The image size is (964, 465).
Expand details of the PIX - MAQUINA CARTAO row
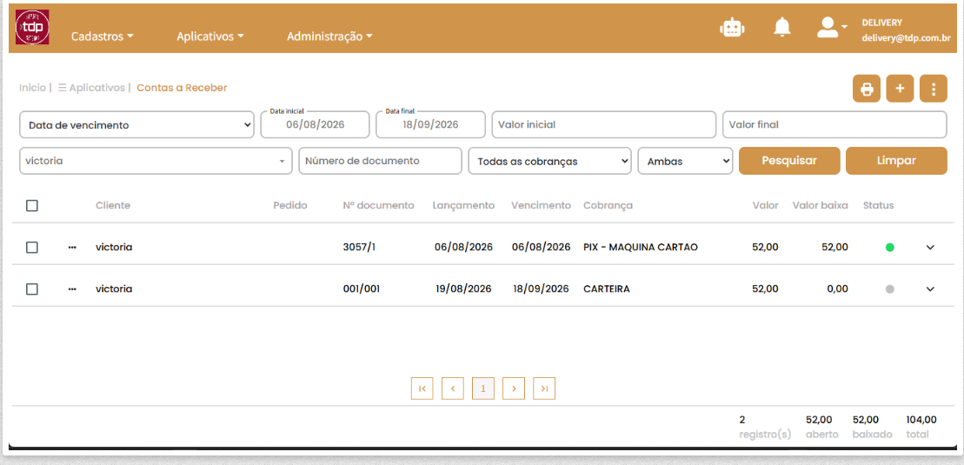(x=930, y=247)
